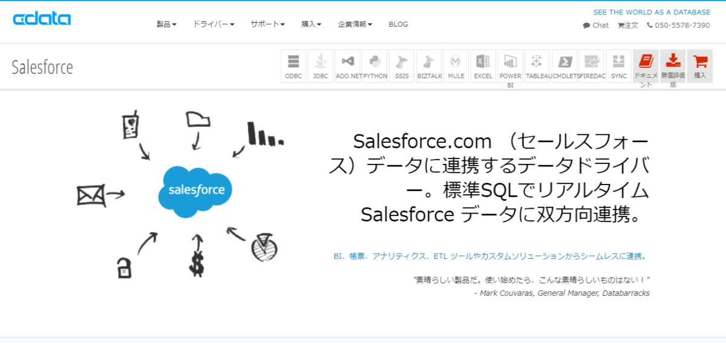The height and width of the screenshot is (343, 726).
Task: Choose the Cmdlets PowerShell icon
Action: (564, 66)
